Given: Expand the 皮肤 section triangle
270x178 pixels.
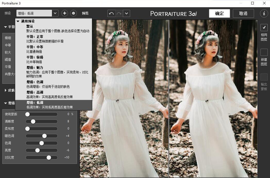Looking at the screenshot, I should pyautogui.click(x=5, y=90).
